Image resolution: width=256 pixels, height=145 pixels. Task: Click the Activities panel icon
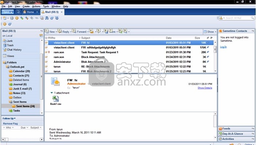220,139
